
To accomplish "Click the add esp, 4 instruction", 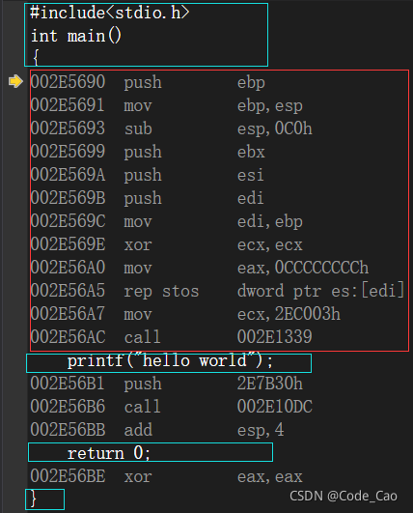I will pyautogui.click(x=157, y=430).
